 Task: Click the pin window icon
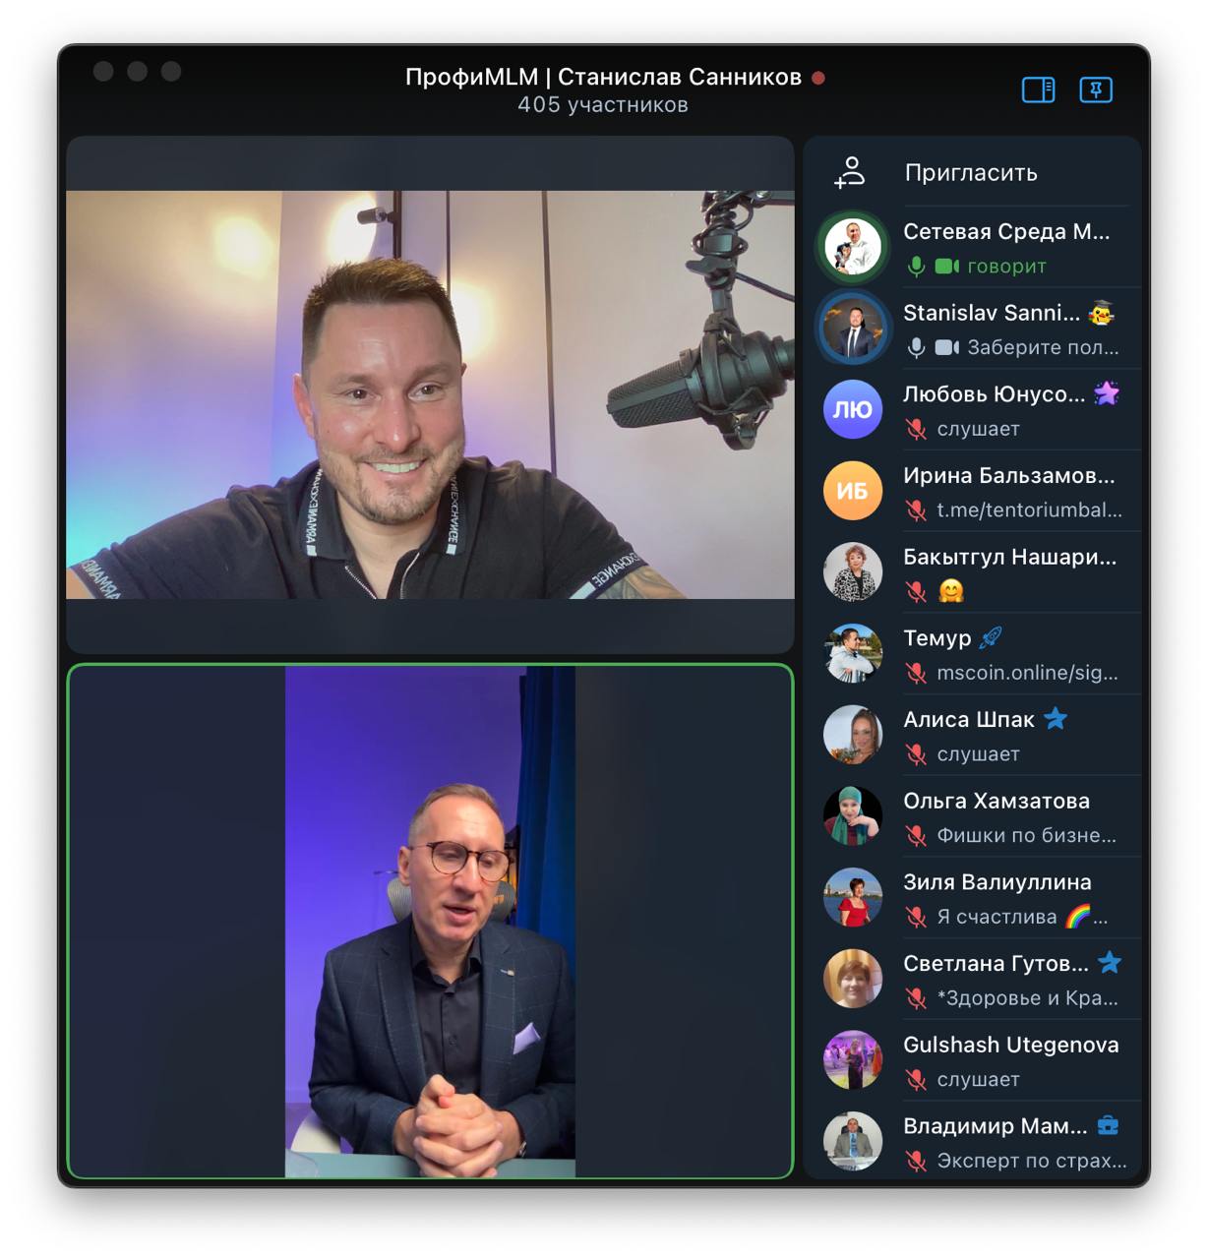pos(1095,90)
